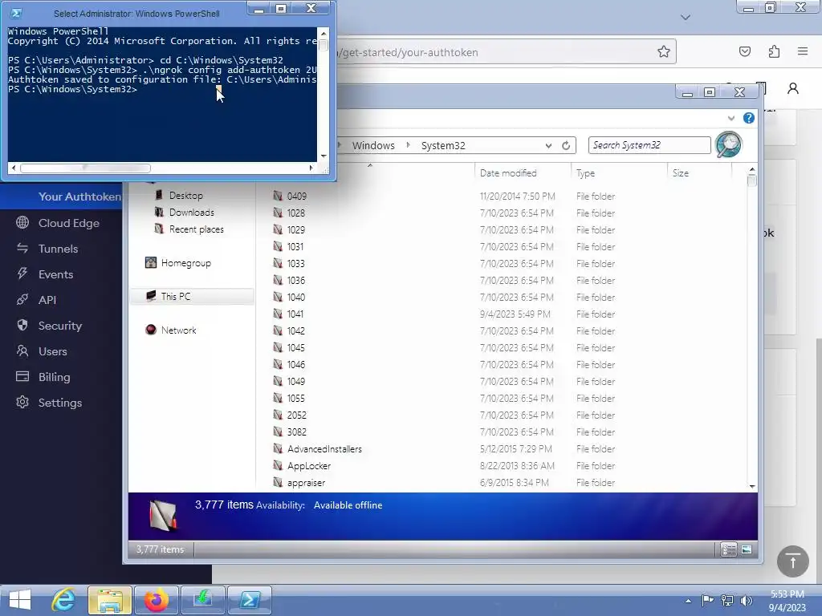Screen dimensions: 822x616
Task: Click the Search System32 field
Action: pyautogui.click(x=649, y=145)
